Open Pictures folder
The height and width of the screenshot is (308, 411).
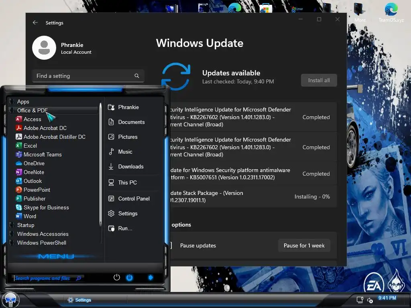click(123, 137)
